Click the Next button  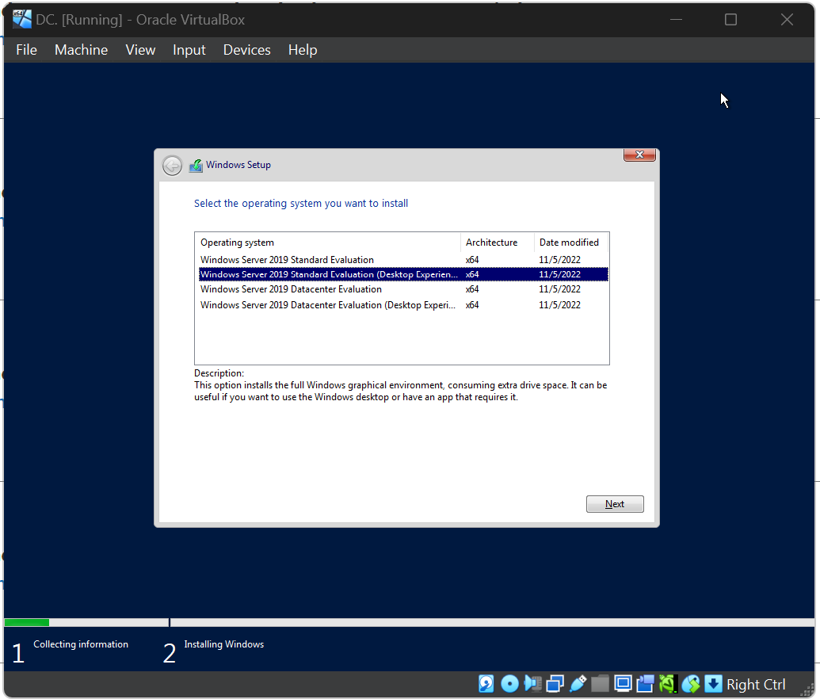tap(615, 504)
